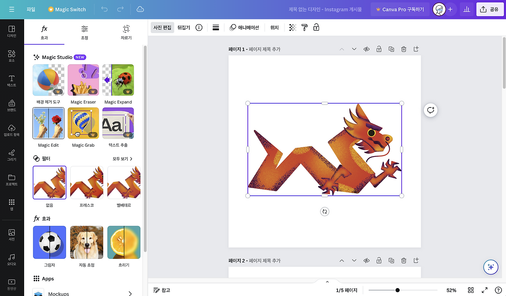Open the 프로젝트 projects panel

12,180
